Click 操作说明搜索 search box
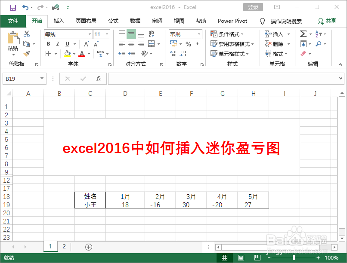The height and width of the screenshot is (263, 347). pos(286,21)
